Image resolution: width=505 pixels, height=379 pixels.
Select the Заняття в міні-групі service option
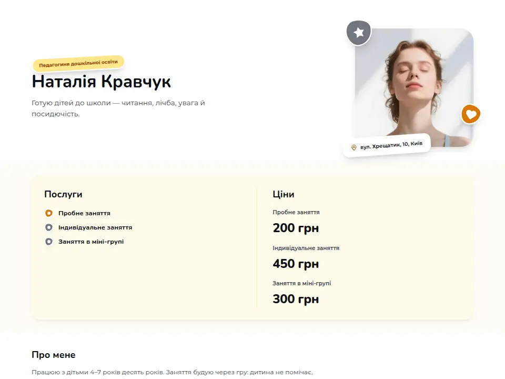(x=84, y=242)
